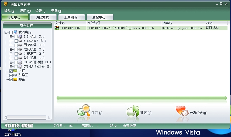Expand the 电玩联盟 (E:) node
Viewport: 231px width, 137px height.
[11, 49]
